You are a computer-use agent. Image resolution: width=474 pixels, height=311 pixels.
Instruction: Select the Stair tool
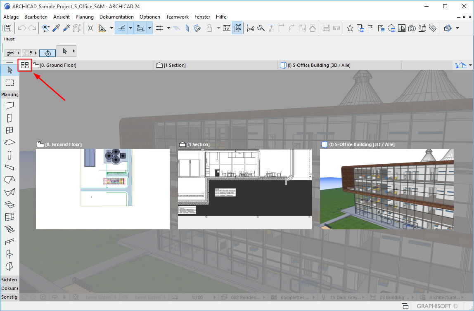pyautogui.click(x=9, y=229)
